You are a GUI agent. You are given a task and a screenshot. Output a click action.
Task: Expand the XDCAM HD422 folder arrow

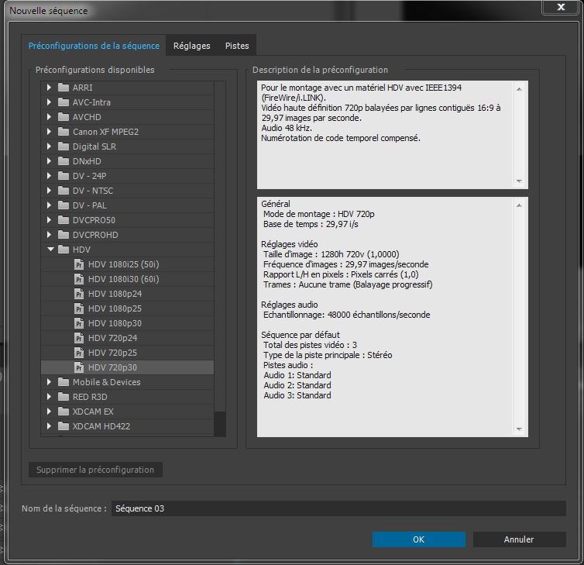click(x=49, y=426)
